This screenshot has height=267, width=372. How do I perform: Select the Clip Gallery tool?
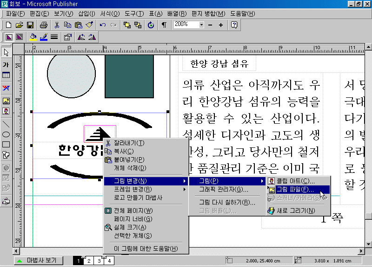(6, 111)
